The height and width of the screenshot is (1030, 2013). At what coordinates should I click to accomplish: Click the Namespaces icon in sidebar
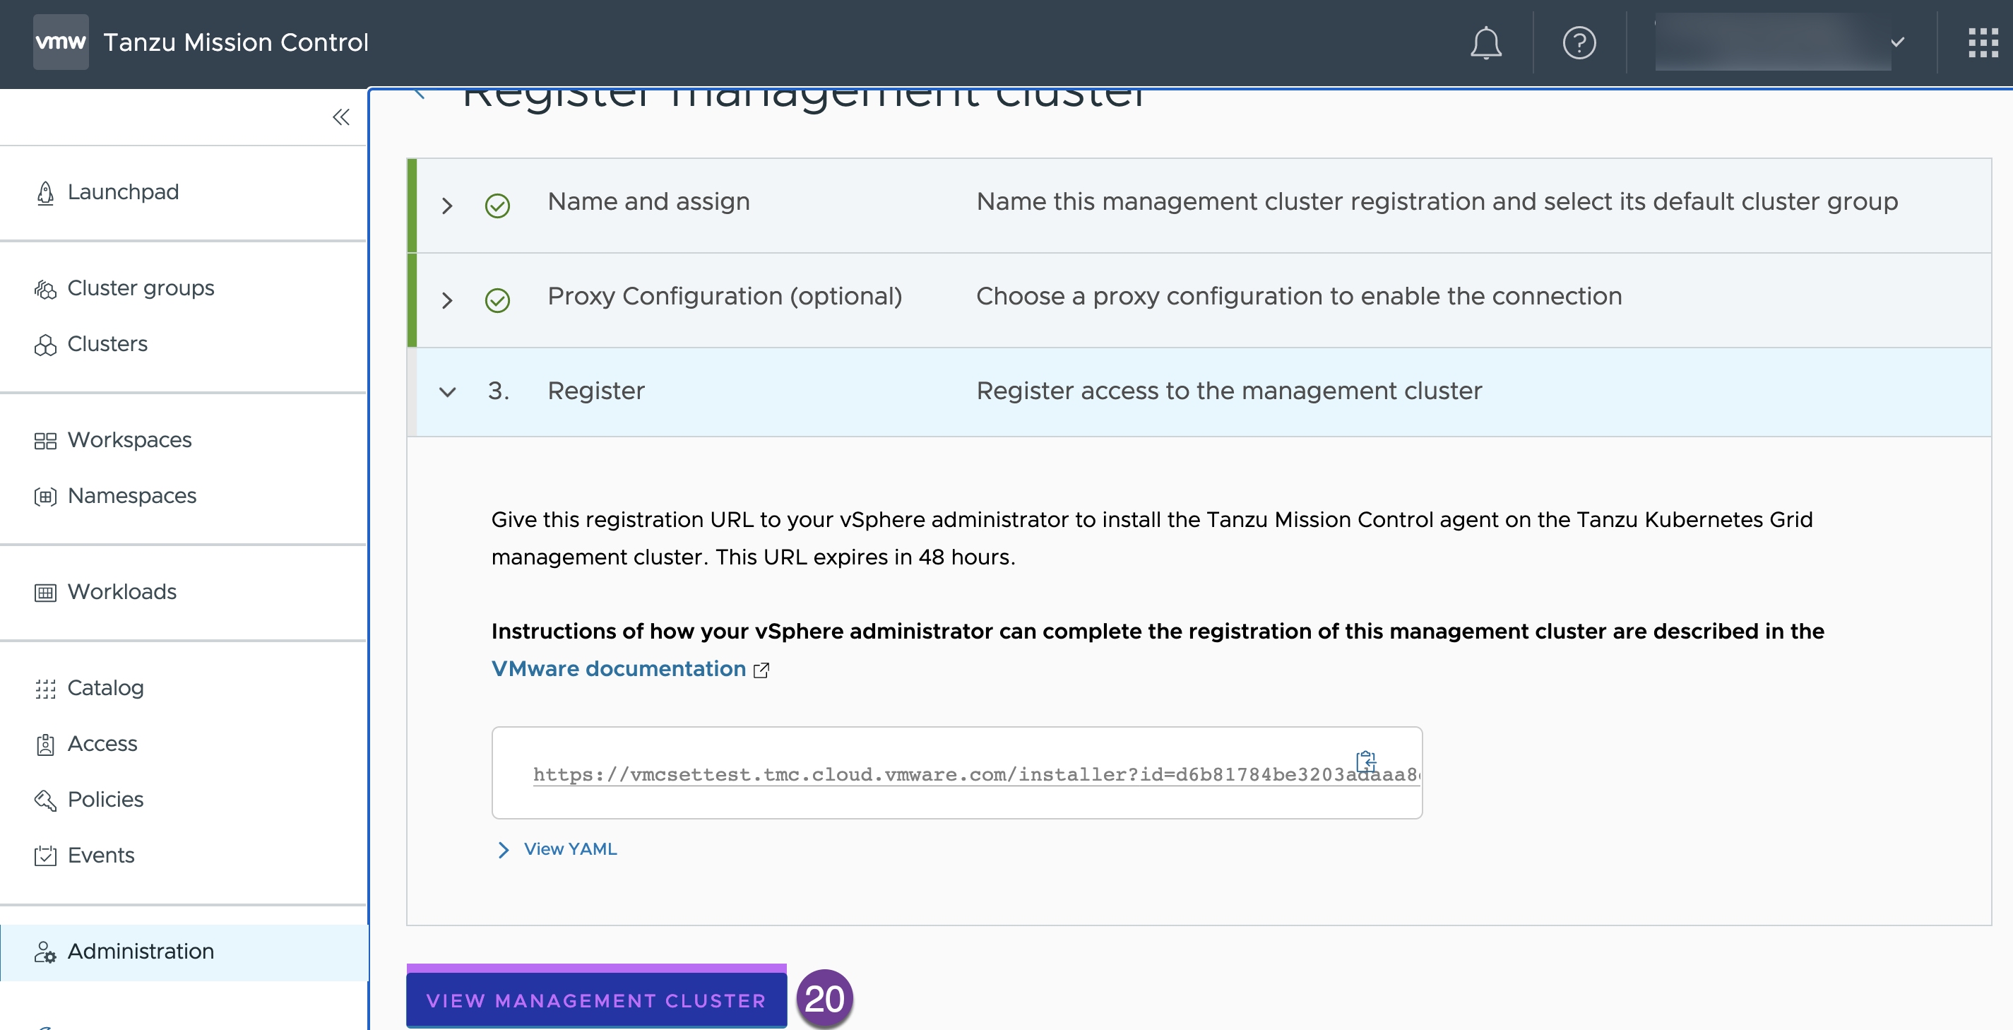click(46, 494)
